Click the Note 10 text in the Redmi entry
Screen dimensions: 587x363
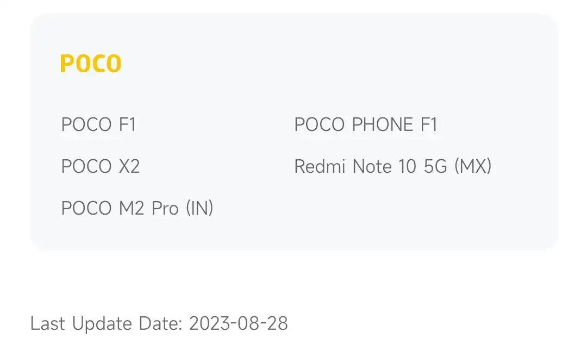[x=384, y=166]
